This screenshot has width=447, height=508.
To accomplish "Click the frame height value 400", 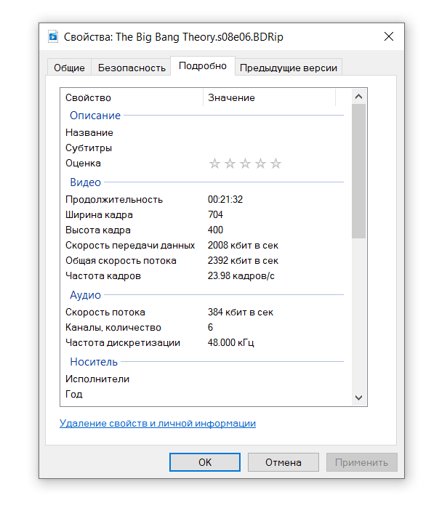I will (215, 230).
